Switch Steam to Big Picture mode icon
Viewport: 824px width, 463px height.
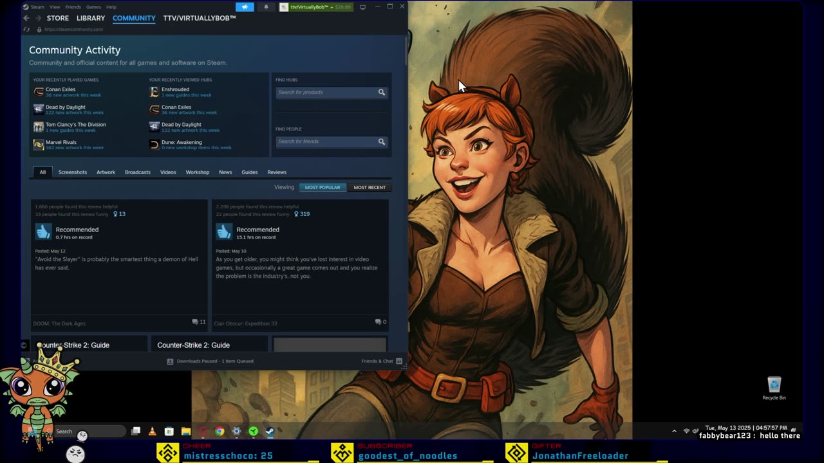(362, 7)
